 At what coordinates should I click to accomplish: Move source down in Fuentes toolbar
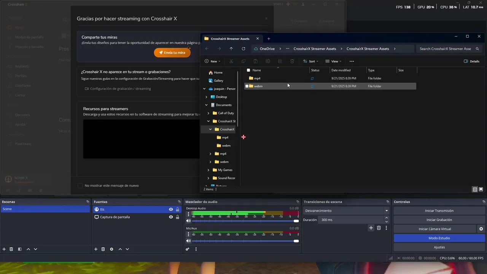pos(127,249)
